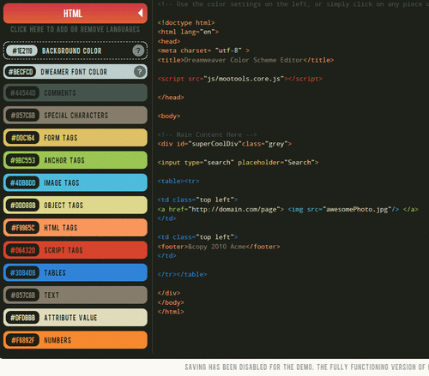Click the closing body tag line
429x376 pixels.
(171, 302)
